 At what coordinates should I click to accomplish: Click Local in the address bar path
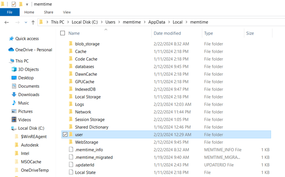tap(178, 22)
